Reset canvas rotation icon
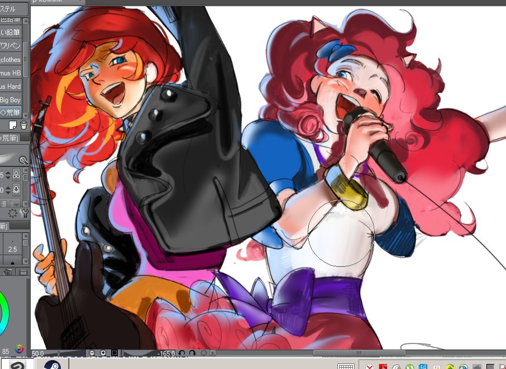The width and height of the screenshot is (506, 369). pos(203,353)
